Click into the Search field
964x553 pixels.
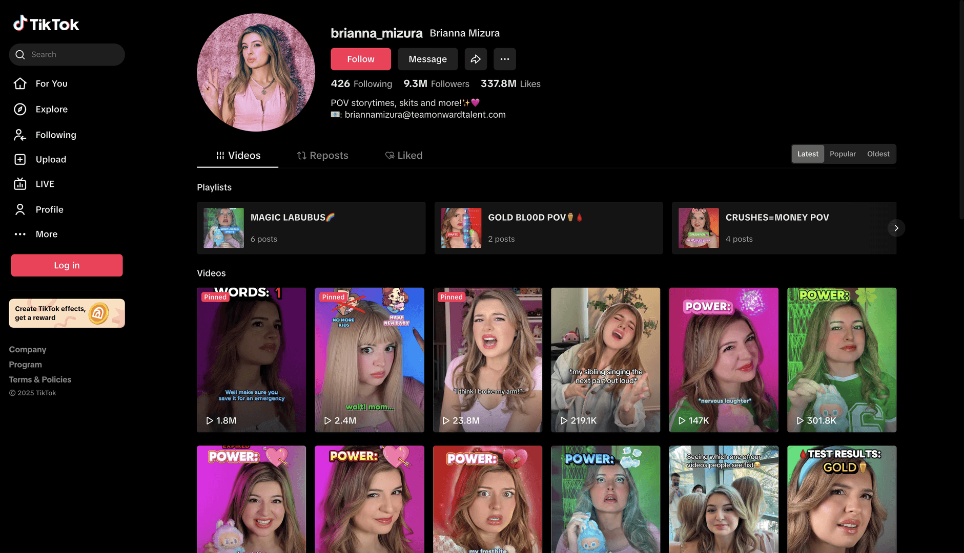pos(72,55)
